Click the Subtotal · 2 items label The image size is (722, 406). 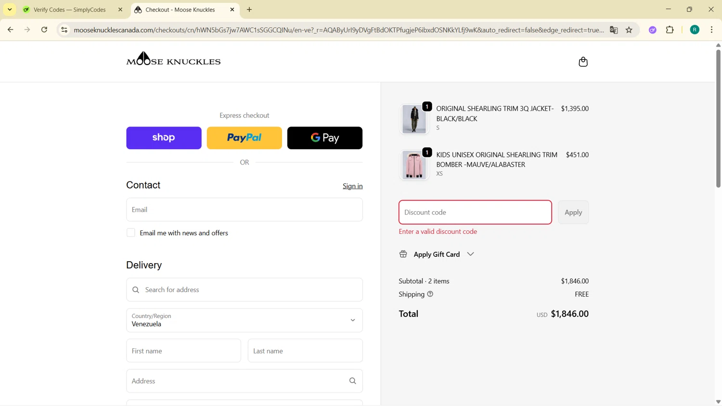coord(424,281)
